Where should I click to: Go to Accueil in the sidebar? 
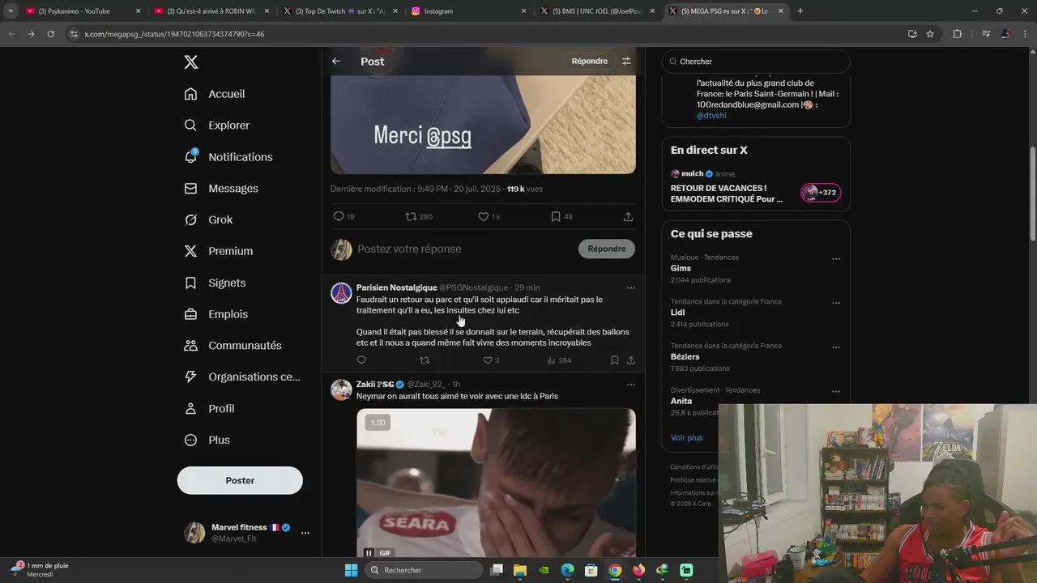click(x=215, y=94)
